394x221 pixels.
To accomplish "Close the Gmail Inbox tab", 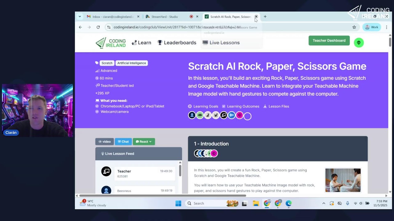I will point(138,17).
